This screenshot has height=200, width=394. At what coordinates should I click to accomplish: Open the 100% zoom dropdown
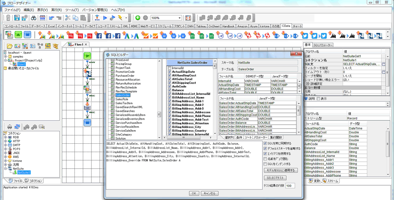(x=179, y=18)
